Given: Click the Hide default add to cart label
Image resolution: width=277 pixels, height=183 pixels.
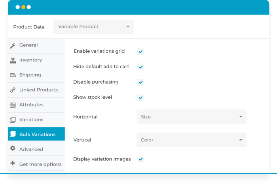Looking at the screenshot, I should pos(101,67).
